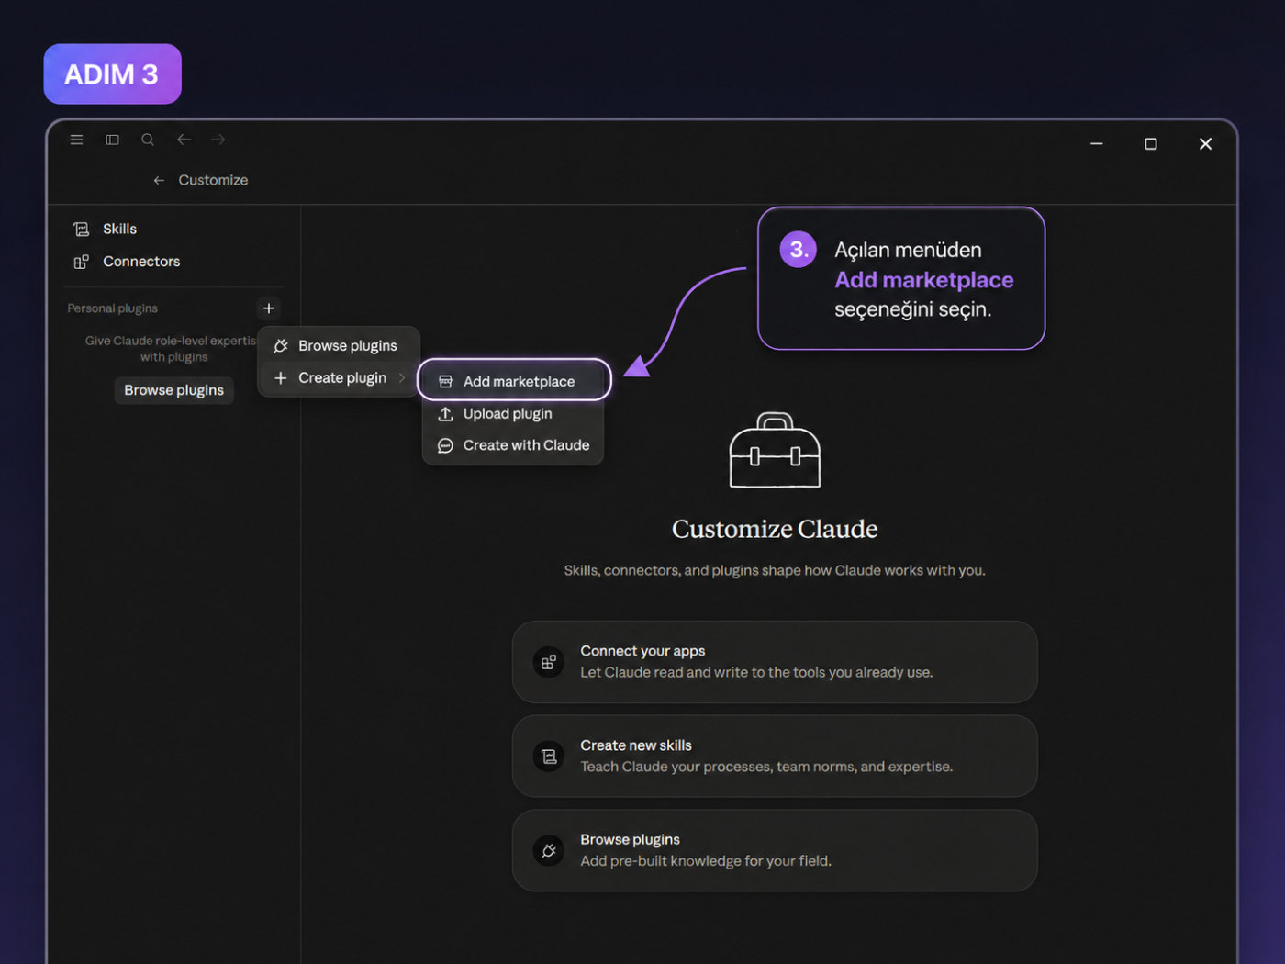Viewport: 1285px width, 964px height.
Task: Choose Upload plugin from the submenu
Action: 513,414
